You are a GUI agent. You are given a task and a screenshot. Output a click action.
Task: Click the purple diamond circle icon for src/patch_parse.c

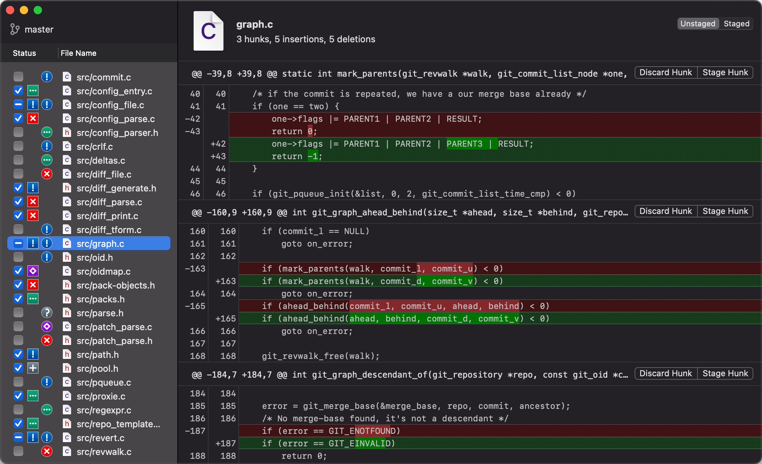(x=47, y=327)
